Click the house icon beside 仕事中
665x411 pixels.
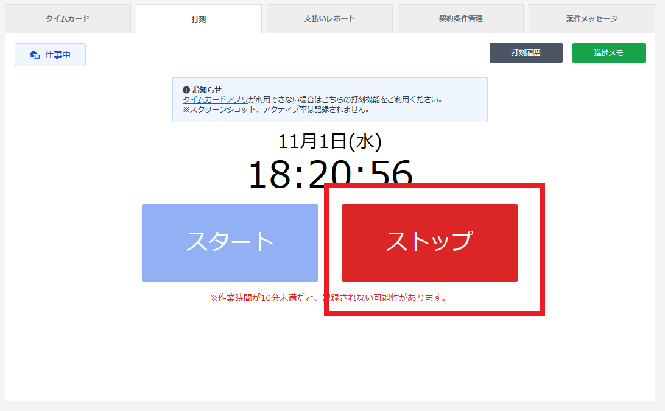pyautogui.click(x=35, y=55)
